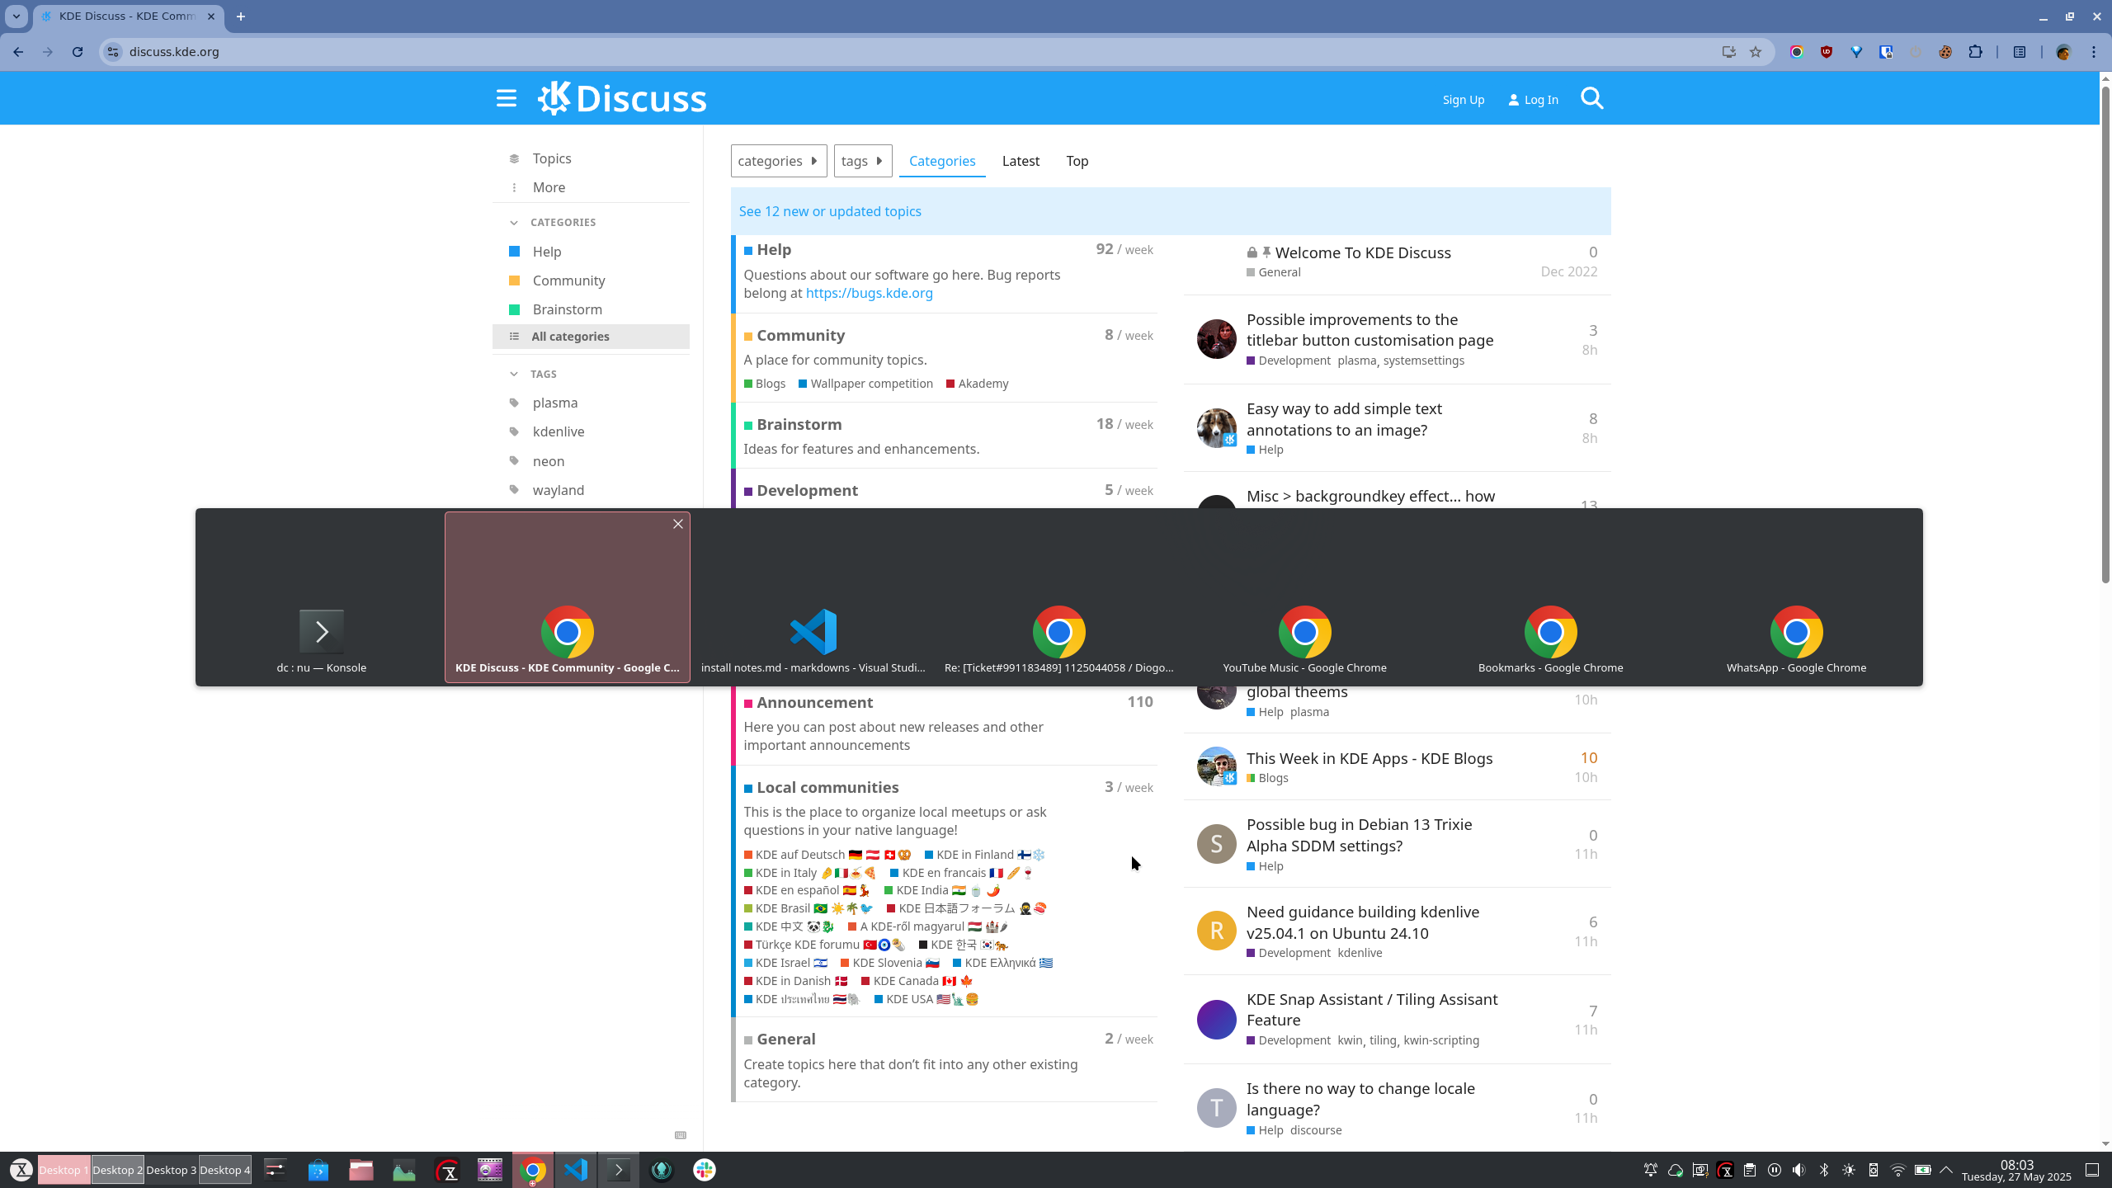This screenshot has height=1188, width=2112.
Task: Click See 12 new or updated topics
Action: pos(830,211)
